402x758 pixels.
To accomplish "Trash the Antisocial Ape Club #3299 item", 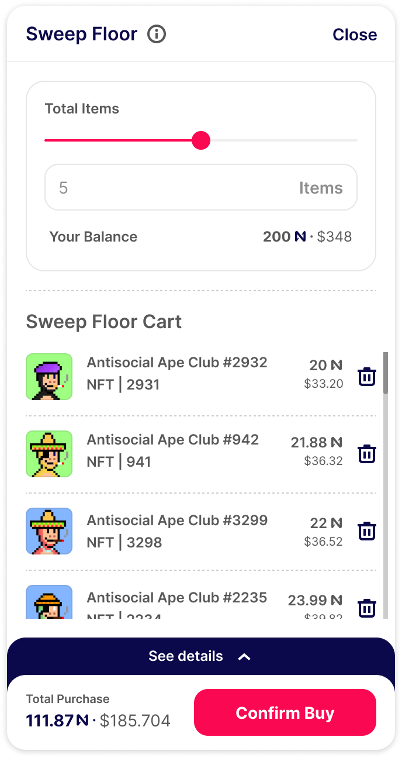I will pos(367,531).
